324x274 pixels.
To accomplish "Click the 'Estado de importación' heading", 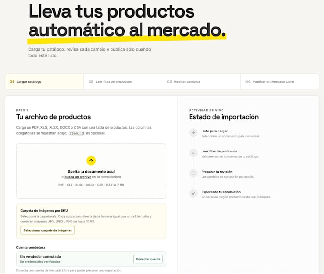I will pyautogui.click(x=224, y=117).
